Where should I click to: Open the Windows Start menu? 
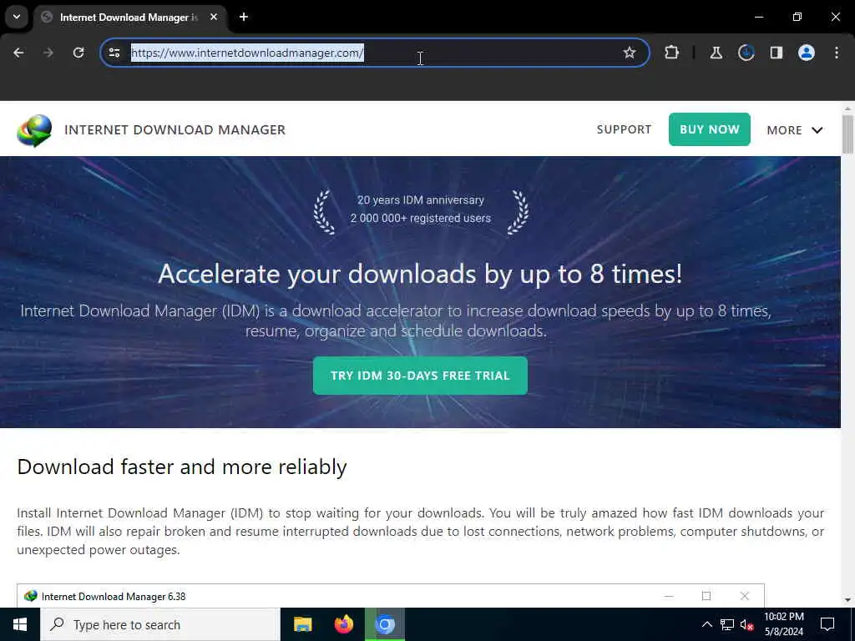point(20,624)
